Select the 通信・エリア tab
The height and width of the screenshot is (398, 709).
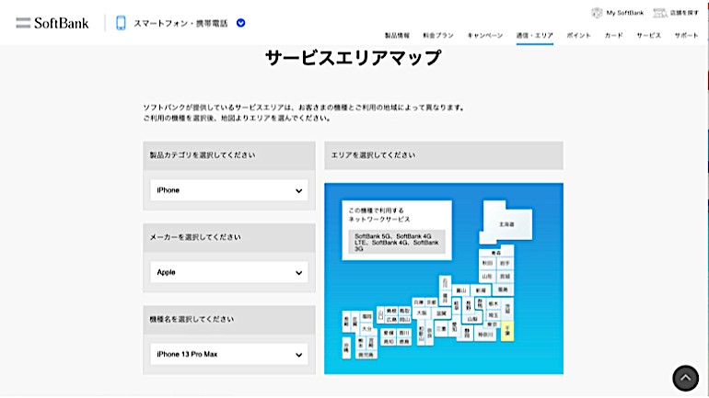click(x=535, y=35)
